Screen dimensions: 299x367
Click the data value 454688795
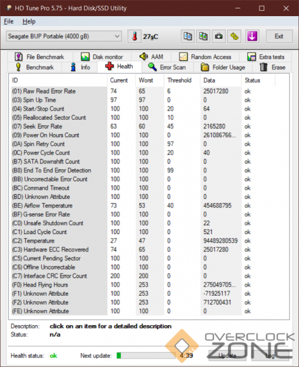(218, 206)
